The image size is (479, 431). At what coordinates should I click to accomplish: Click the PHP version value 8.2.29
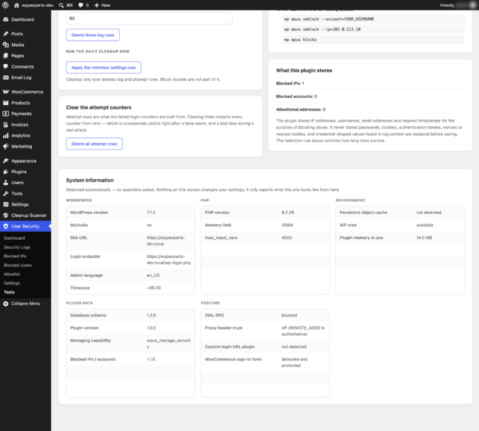[x=288, y=212]
